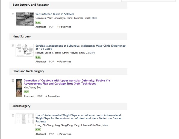
Task: Open PDF of Self-Inflicted Burns article
Action: 52,27
